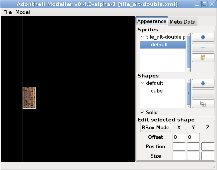This screenshot has width=217, height=170.
Task: Click the Offset X input field
Action: 179,137
